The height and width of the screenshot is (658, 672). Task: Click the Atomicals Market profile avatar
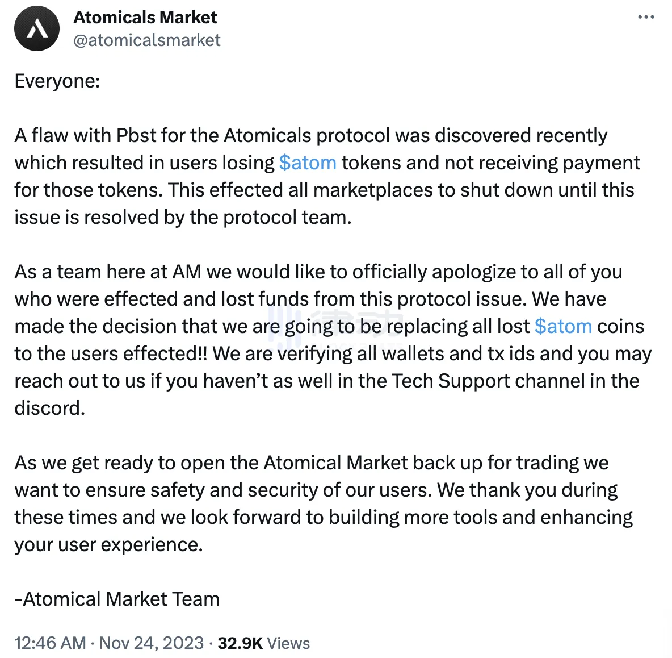36,28
